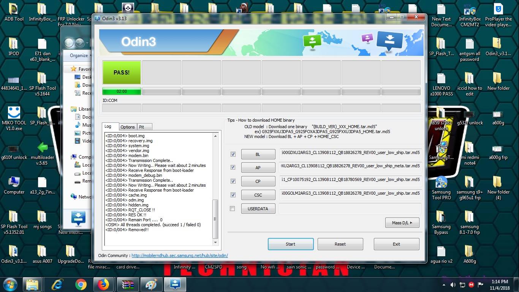Open the agua rio v2 file
Image resolution: width=519 pixels, height=292 pixels.
(441, 255)
